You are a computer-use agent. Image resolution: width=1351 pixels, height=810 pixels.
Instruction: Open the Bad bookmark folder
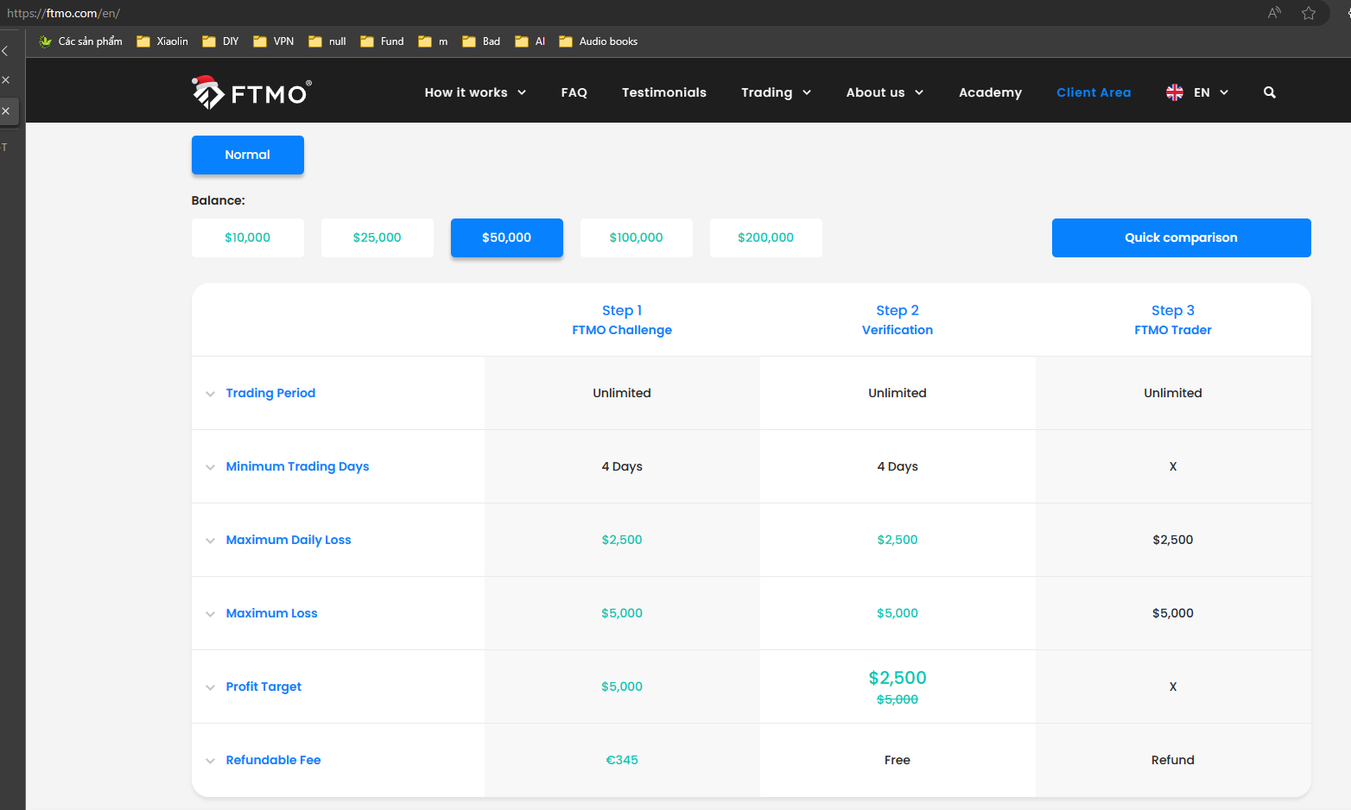point(481,41)
